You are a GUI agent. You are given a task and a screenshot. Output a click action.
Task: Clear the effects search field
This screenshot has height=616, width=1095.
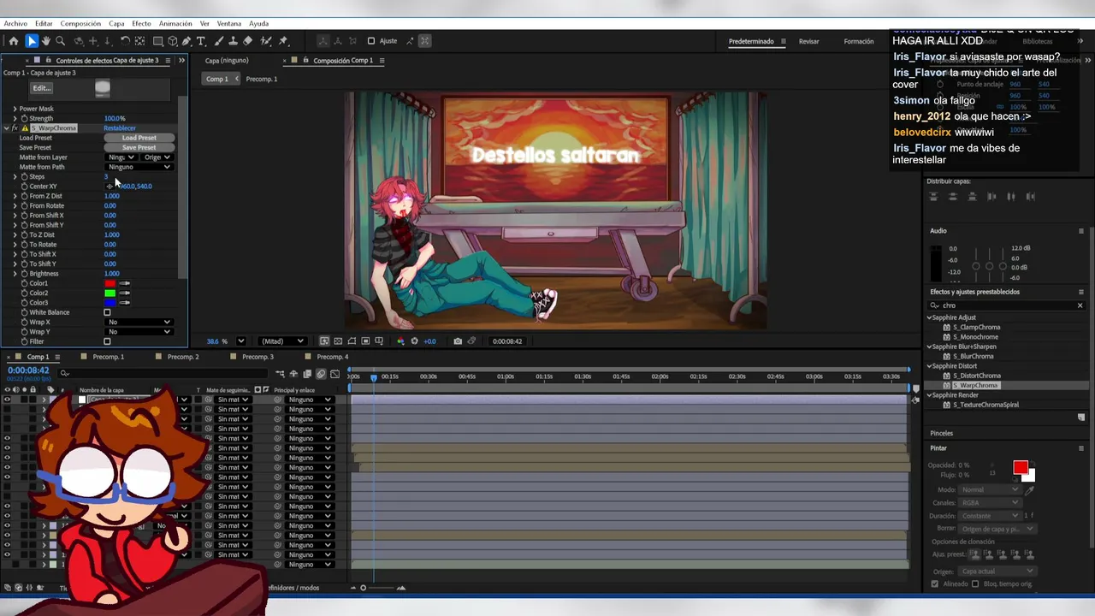click(x=1080, y=305)
